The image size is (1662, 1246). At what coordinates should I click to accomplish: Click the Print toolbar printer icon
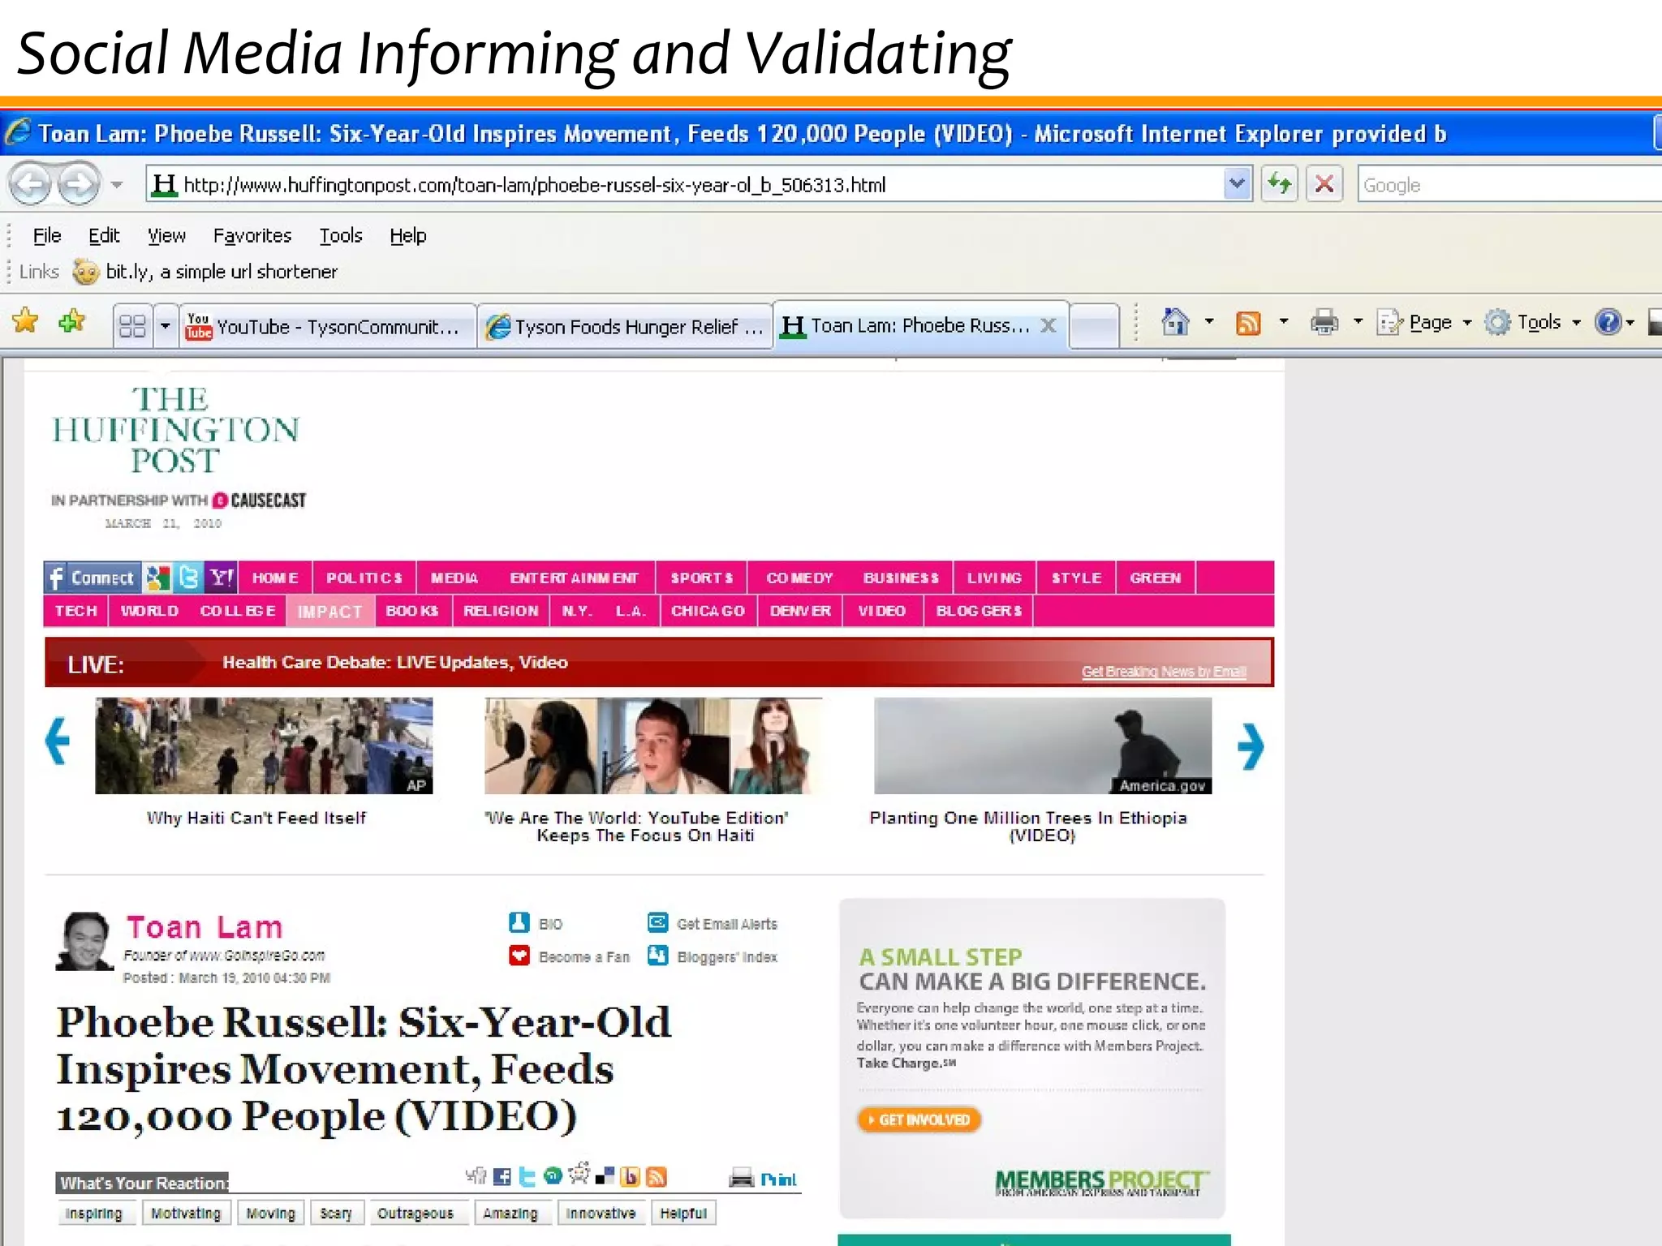click(1324, 323)
